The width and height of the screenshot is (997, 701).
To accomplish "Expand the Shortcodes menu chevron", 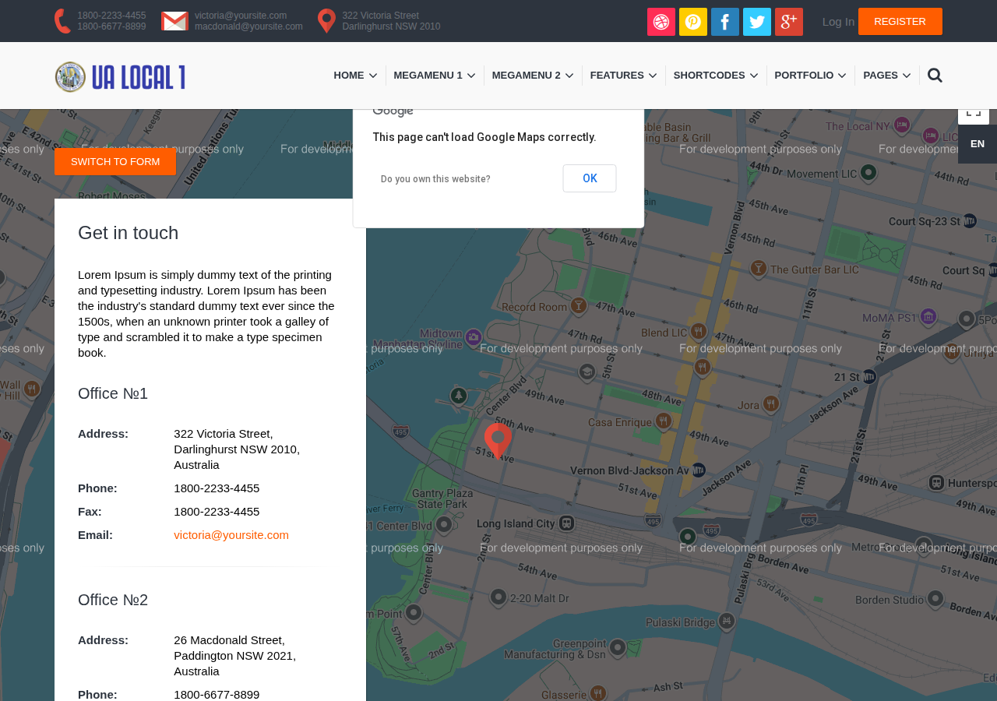I will point(754,76).
